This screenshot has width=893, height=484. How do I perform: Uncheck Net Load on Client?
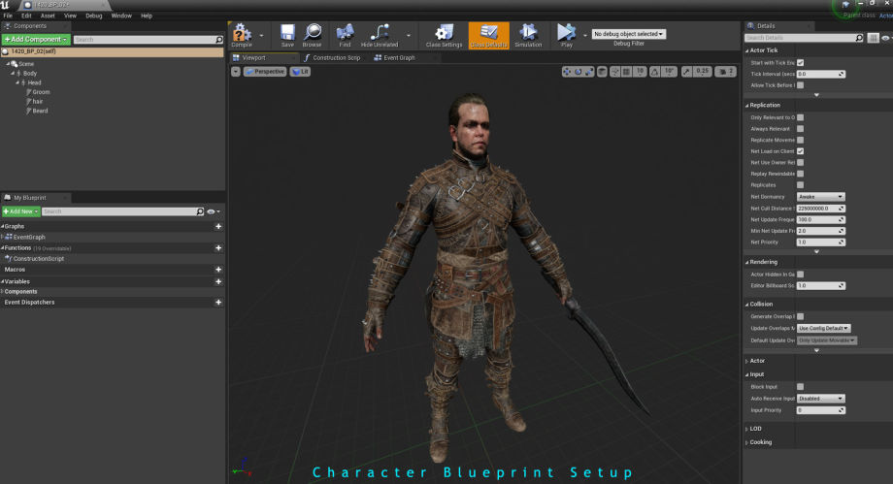pos(800,150)
